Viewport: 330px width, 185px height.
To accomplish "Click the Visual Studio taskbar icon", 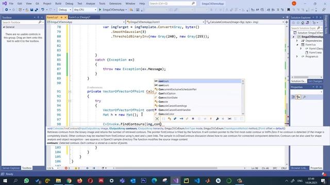I will 176,180.
